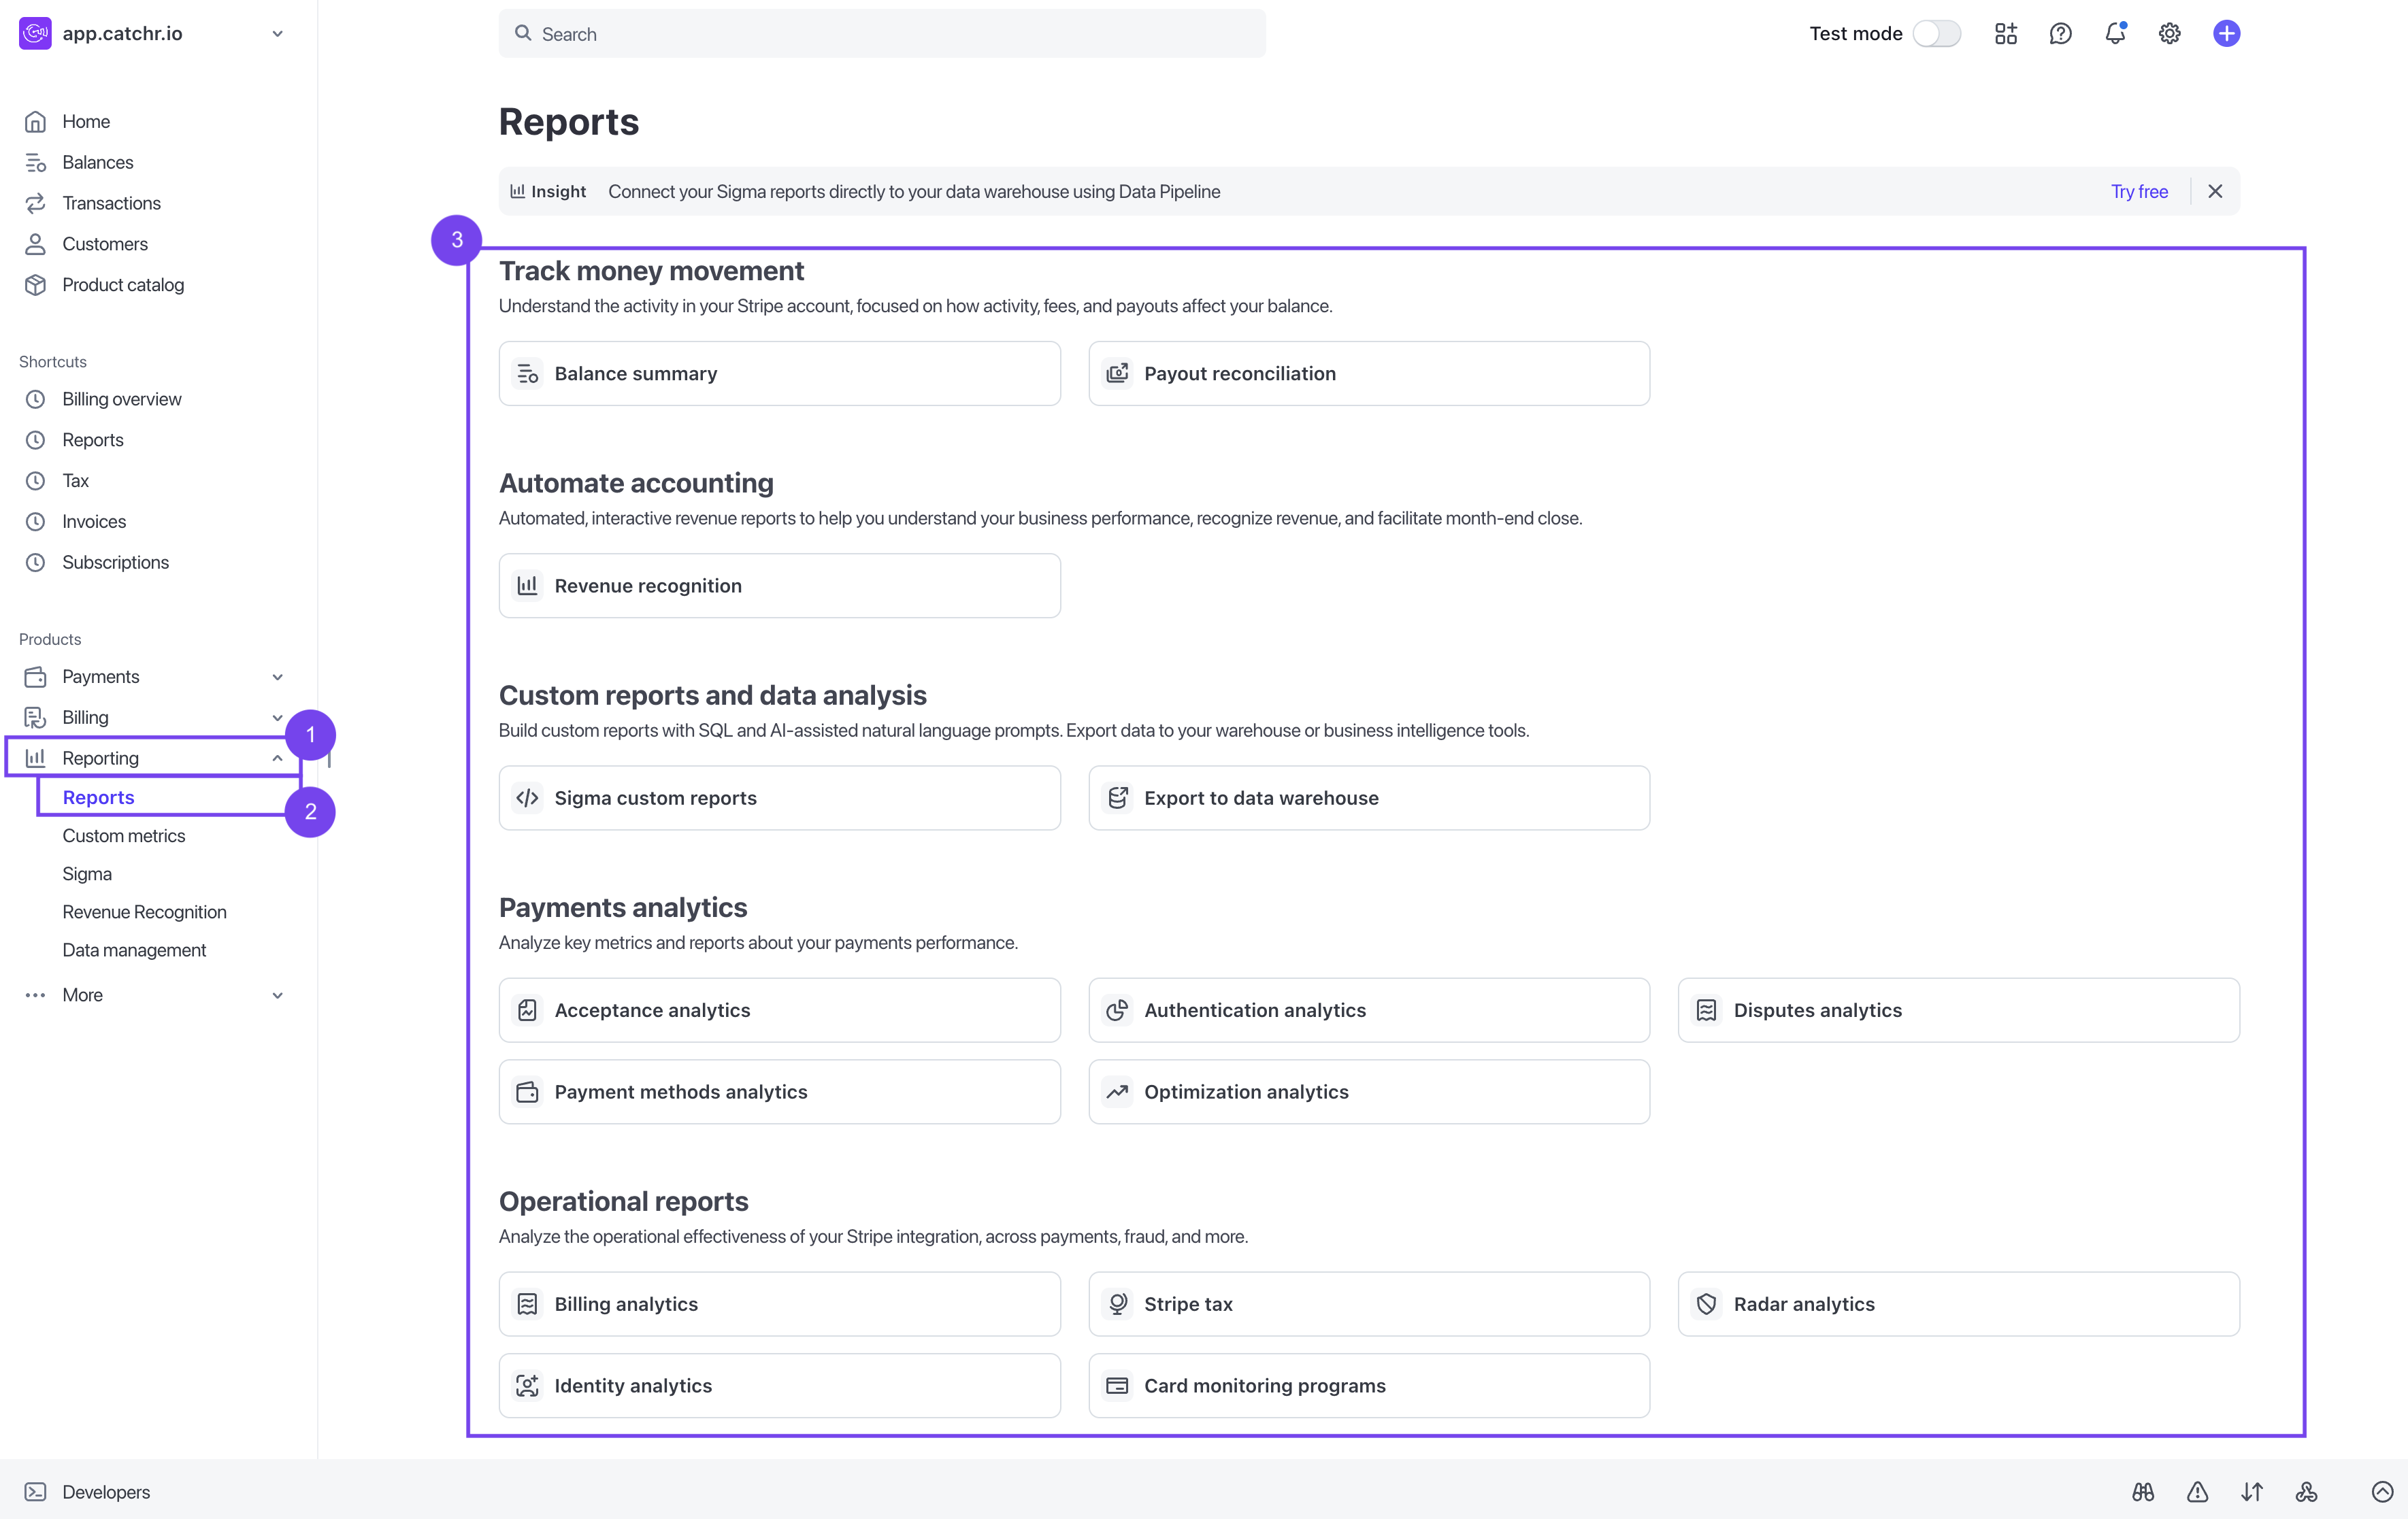Select the Balance summary report
Image resolution: width=2408 pixels, height=1519 pixels.
779,373
